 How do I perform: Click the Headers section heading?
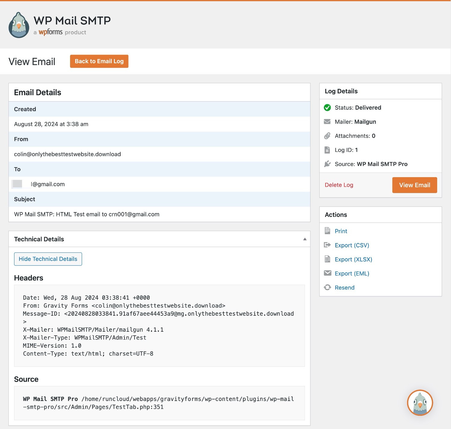click(x=29, y=278)
